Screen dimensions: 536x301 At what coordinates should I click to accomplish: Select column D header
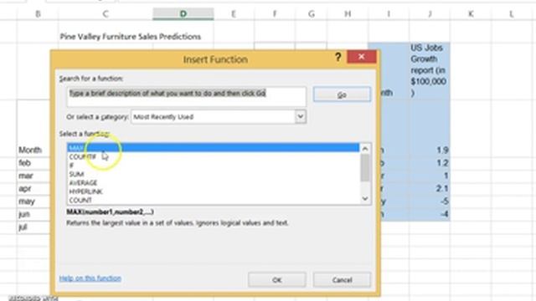[x=183, y=14]
